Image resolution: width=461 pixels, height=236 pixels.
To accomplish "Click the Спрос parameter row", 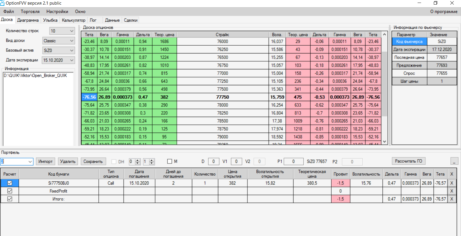I will [425, 73].
